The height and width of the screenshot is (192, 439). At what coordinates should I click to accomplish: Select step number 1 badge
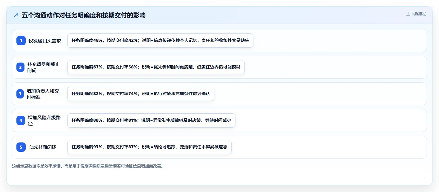[x=21, y=41]
